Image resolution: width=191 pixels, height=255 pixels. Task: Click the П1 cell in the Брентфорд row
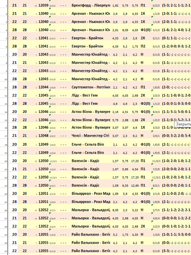pos(143,5)
